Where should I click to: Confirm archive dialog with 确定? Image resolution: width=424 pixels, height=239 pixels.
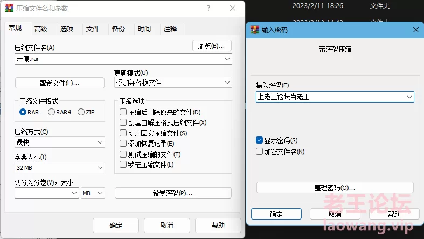pos(116,225)
